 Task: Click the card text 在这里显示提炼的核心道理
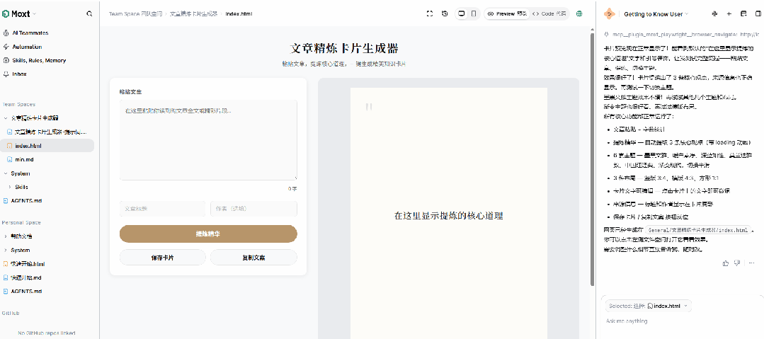point(448,216)
